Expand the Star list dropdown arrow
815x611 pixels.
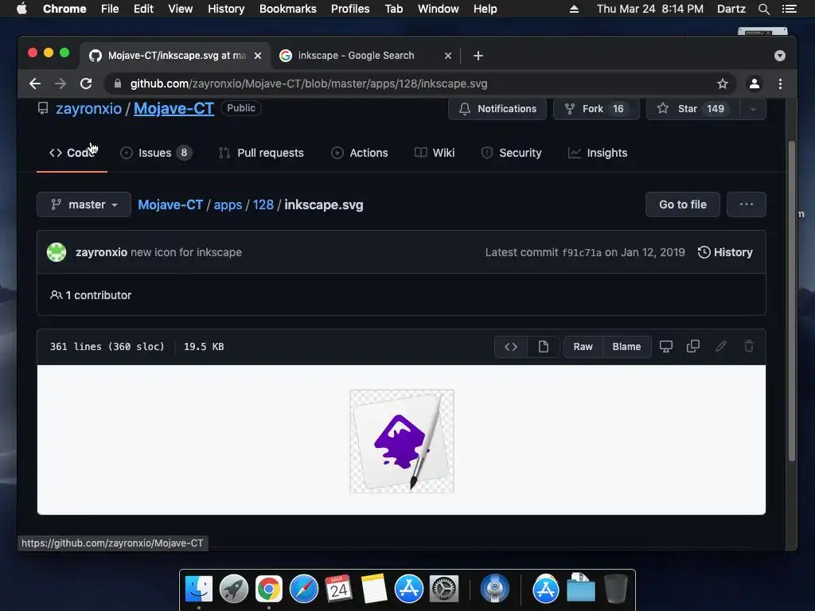pyautogui.click(x=753, y=109)
